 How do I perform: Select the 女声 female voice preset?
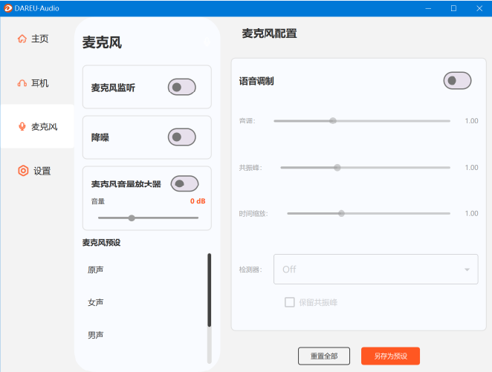(96, 302)
